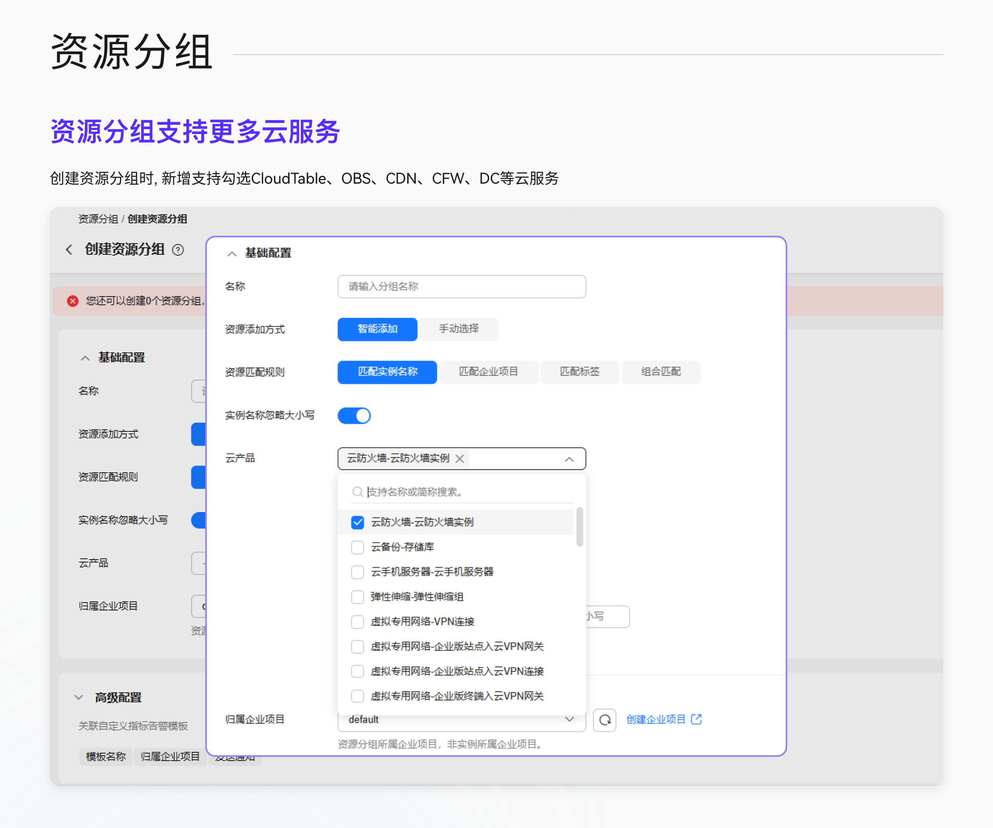The width and height of the screenshot is (993, 828).
Task: Uncheck 云防火墙-云防火墙实例 checkbox
Action: tap(357, 522)
